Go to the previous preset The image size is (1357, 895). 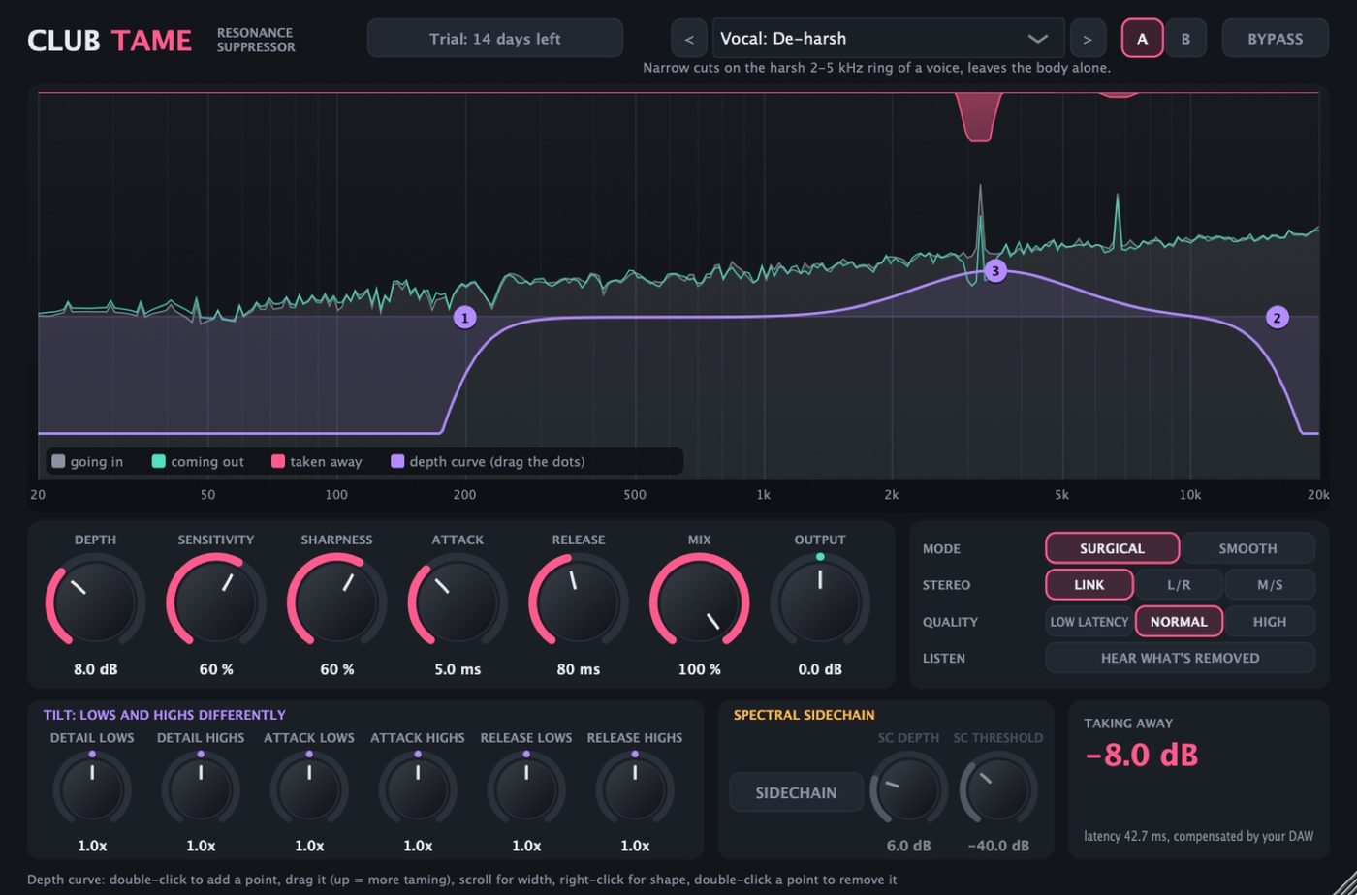689,39
